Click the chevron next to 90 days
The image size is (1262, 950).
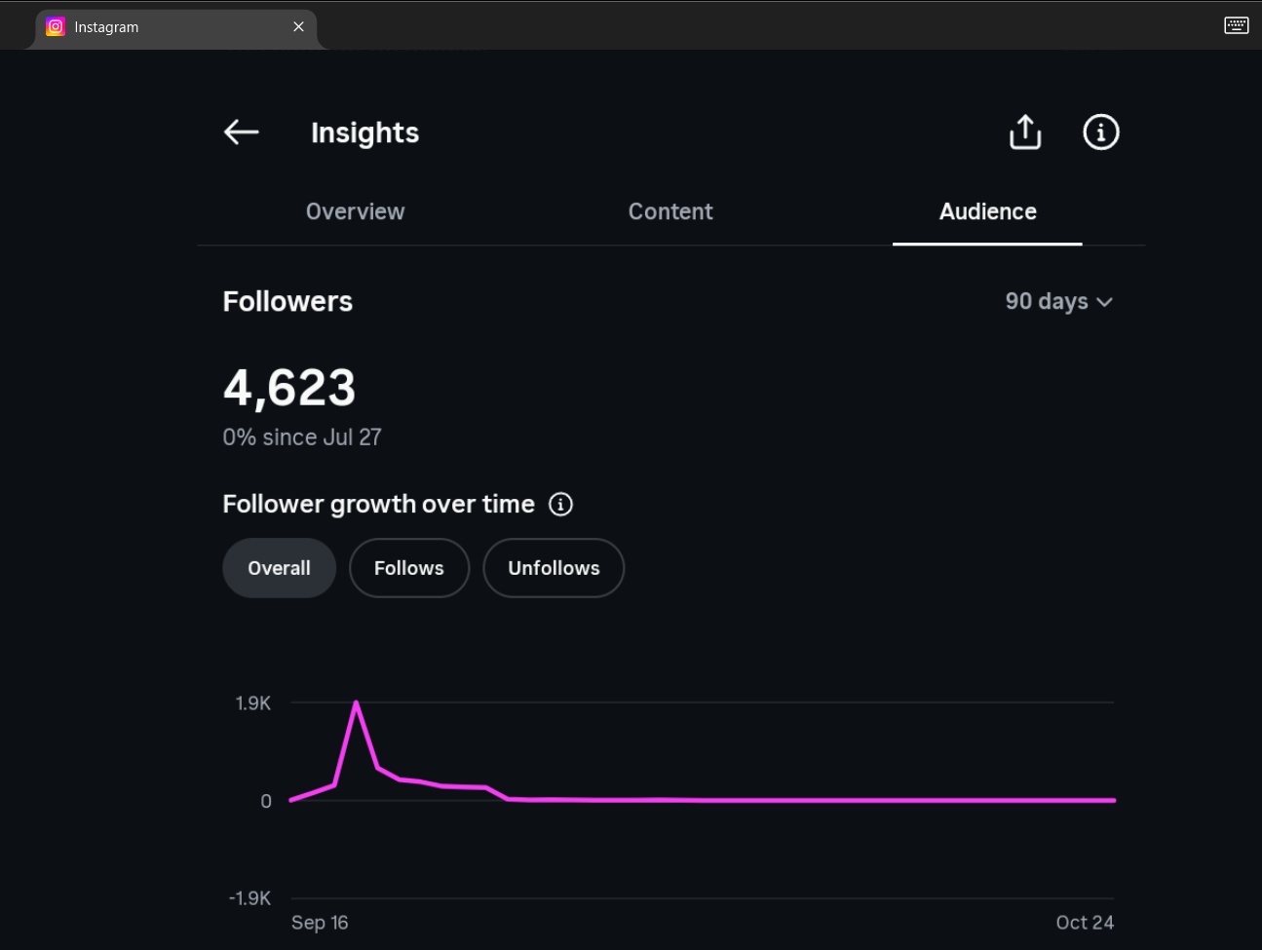pyautogui.click(x=1104, y=302)
